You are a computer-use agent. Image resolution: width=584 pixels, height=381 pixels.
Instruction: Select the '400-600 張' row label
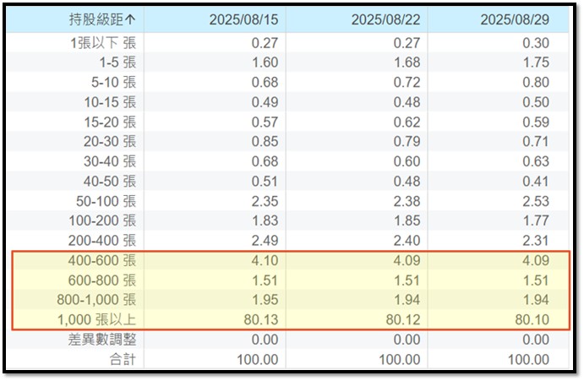pos(102,260)
